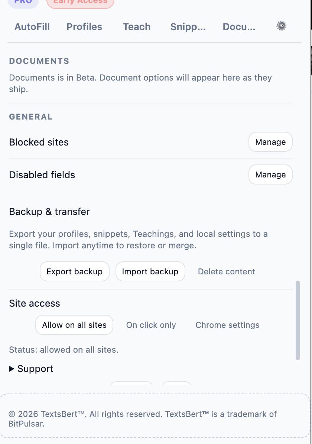Switch to the AutoFill tab

tap(32, 27)
